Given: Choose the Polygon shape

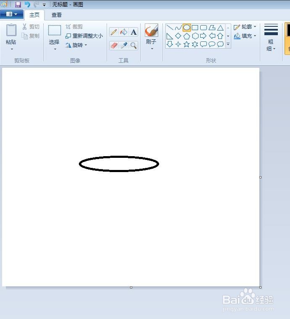Looking at the screenshot, I should click(x=212, y=28).
